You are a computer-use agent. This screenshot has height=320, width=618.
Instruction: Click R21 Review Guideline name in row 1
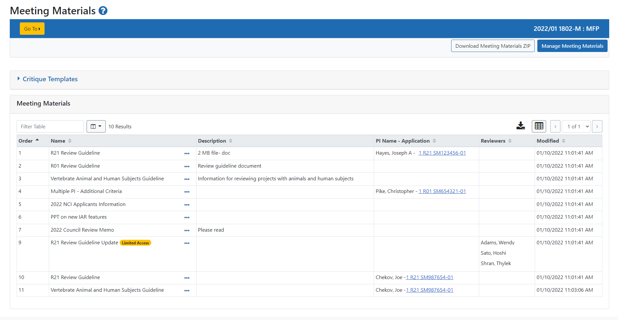(75, 153)
